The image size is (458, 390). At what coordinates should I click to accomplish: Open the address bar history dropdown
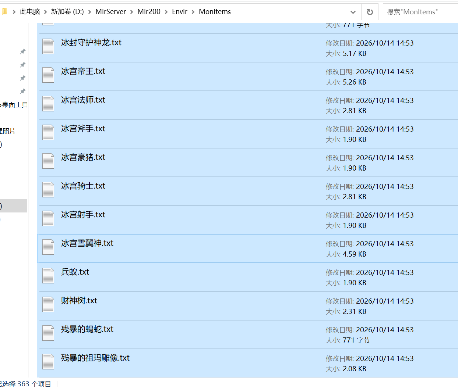tap(353, 12)
